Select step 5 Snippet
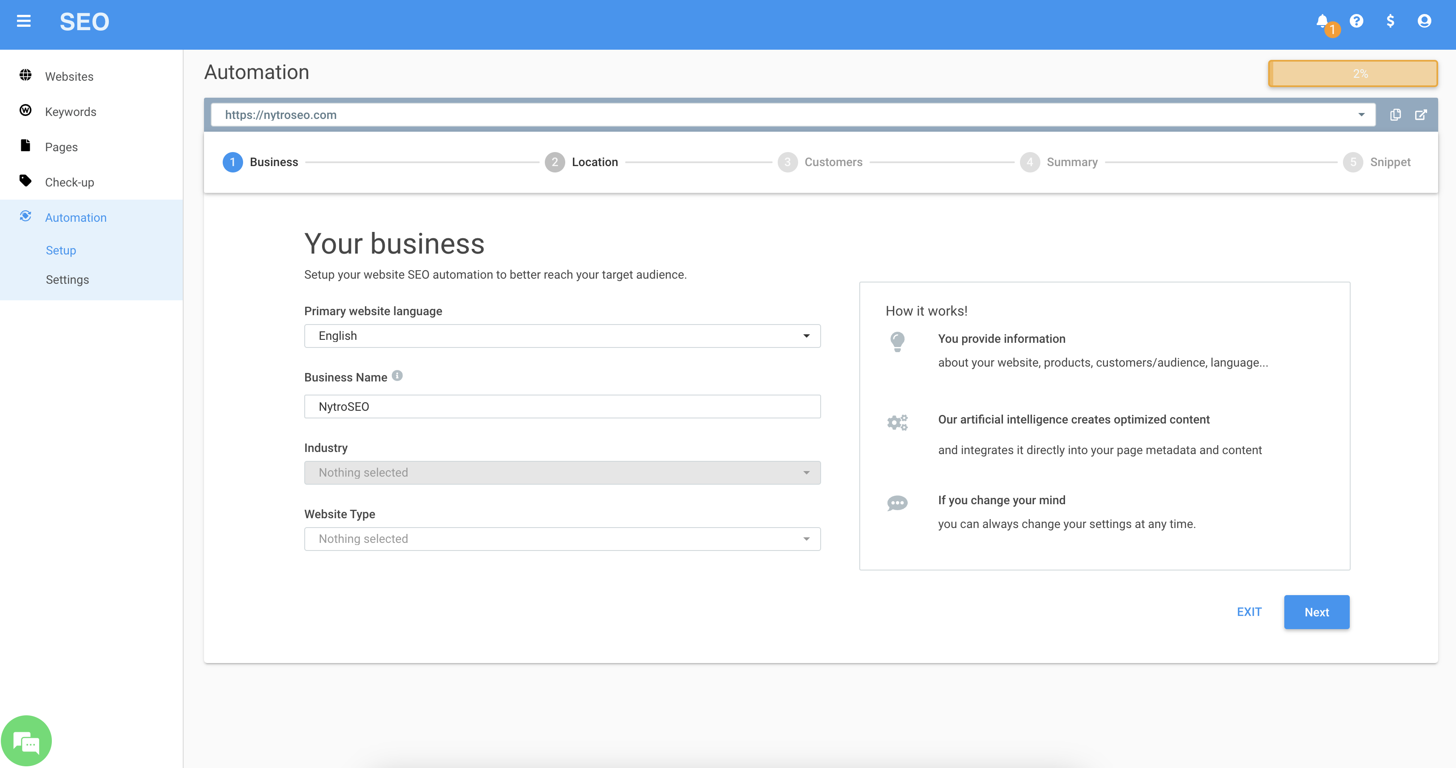 1377,162
